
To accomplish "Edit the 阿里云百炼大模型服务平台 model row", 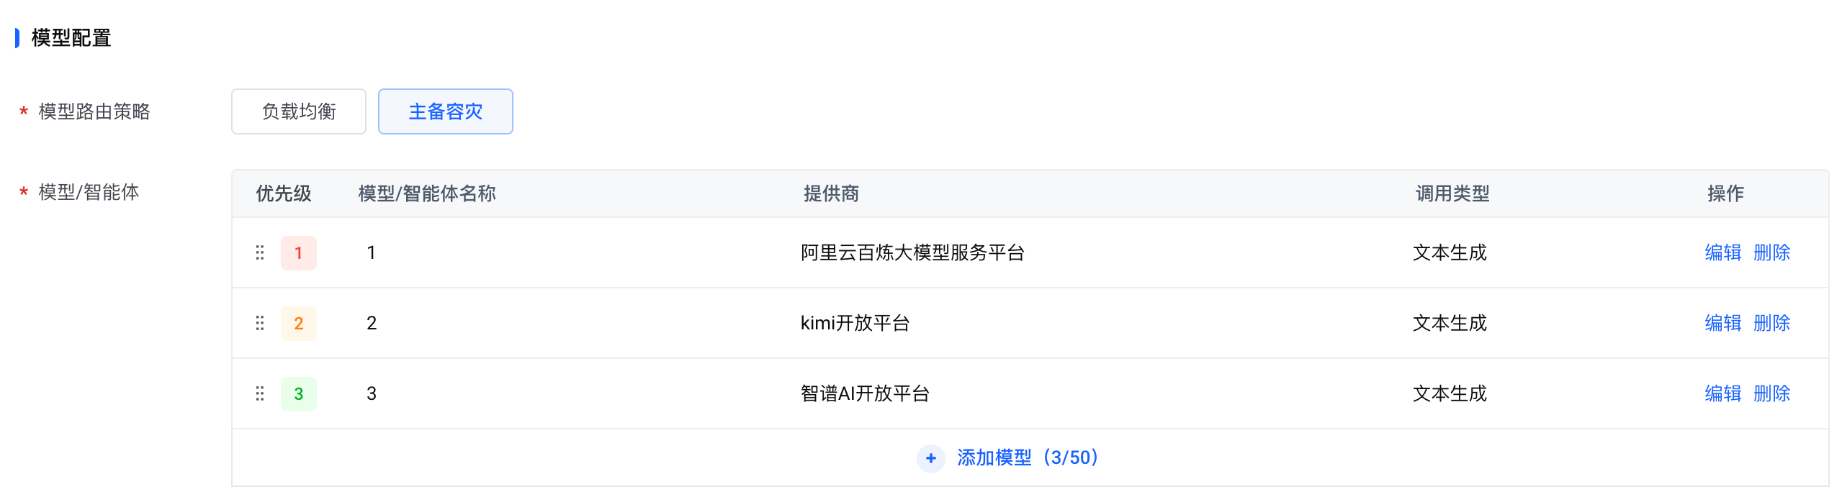I will tap(1722, 252).
